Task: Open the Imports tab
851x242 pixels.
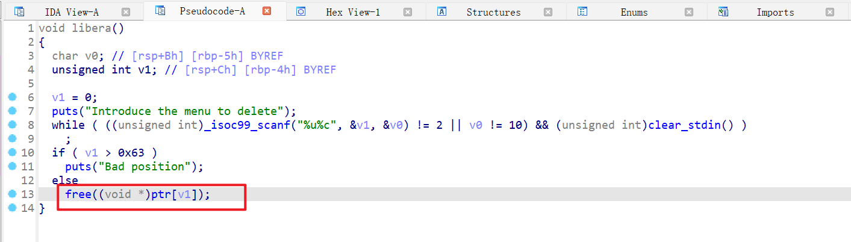Action: 775,12
